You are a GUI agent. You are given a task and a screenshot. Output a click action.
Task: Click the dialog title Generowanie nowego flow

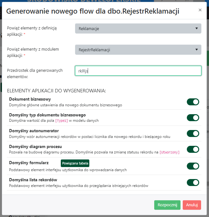click(x=93, y=11)
